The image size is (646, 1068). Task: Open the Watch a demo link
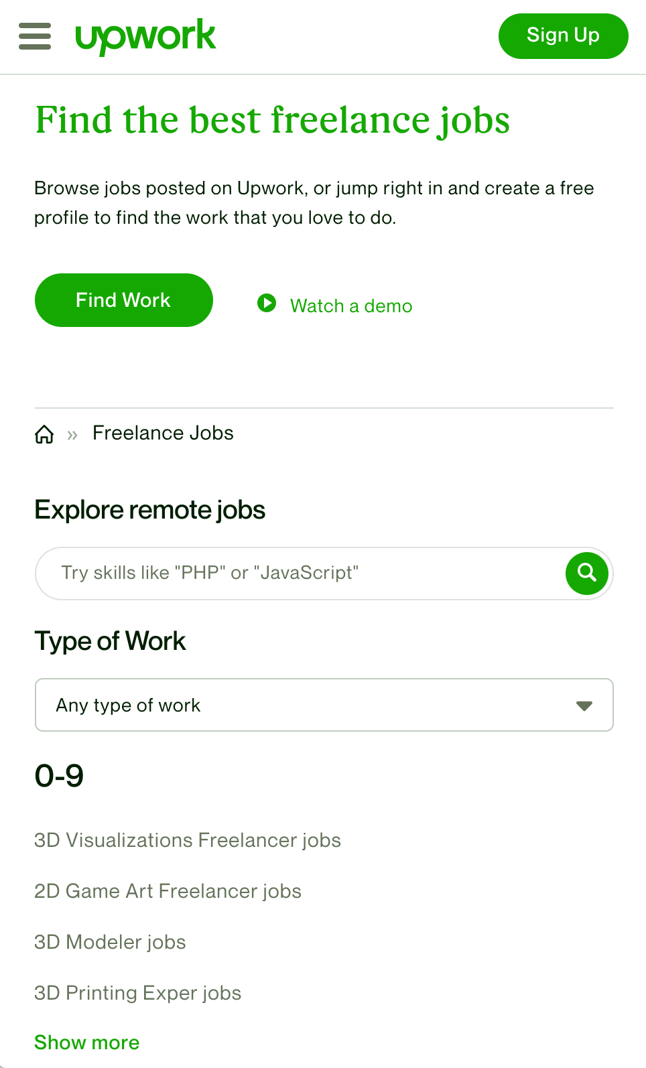click(x=351, y=306)
